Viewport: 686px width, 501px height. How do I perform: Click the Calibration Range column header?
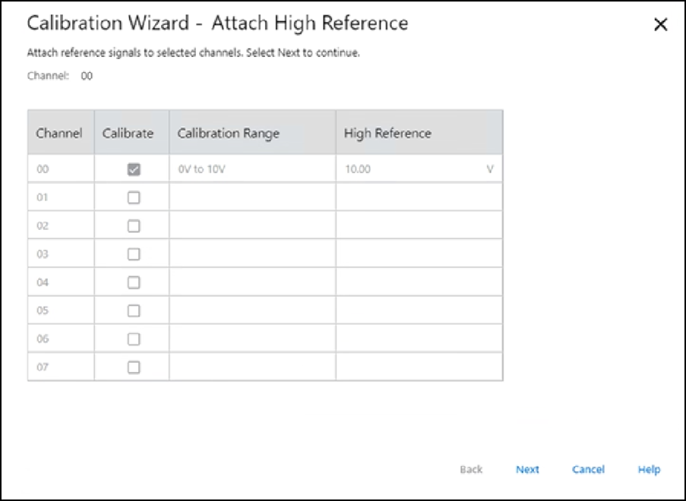pyautogui.click(x=229, y=133)
